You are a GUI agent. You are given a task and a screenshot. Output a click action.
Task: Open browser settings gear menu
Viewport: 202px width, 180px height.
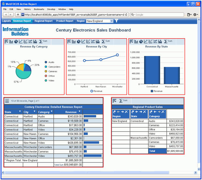(196, 14)
